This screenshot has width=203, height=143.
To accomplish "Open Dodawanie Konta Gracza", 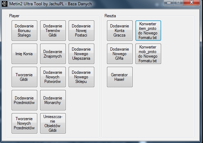I will coord(120,31).
